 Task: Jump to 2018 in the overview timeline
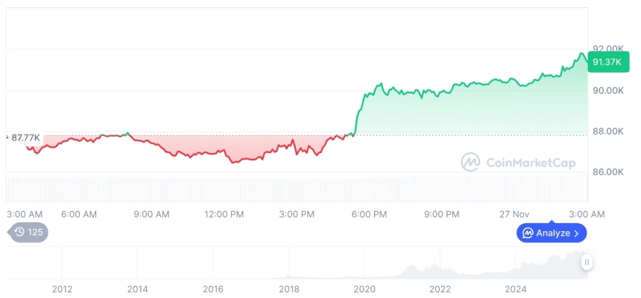[289, 289]
